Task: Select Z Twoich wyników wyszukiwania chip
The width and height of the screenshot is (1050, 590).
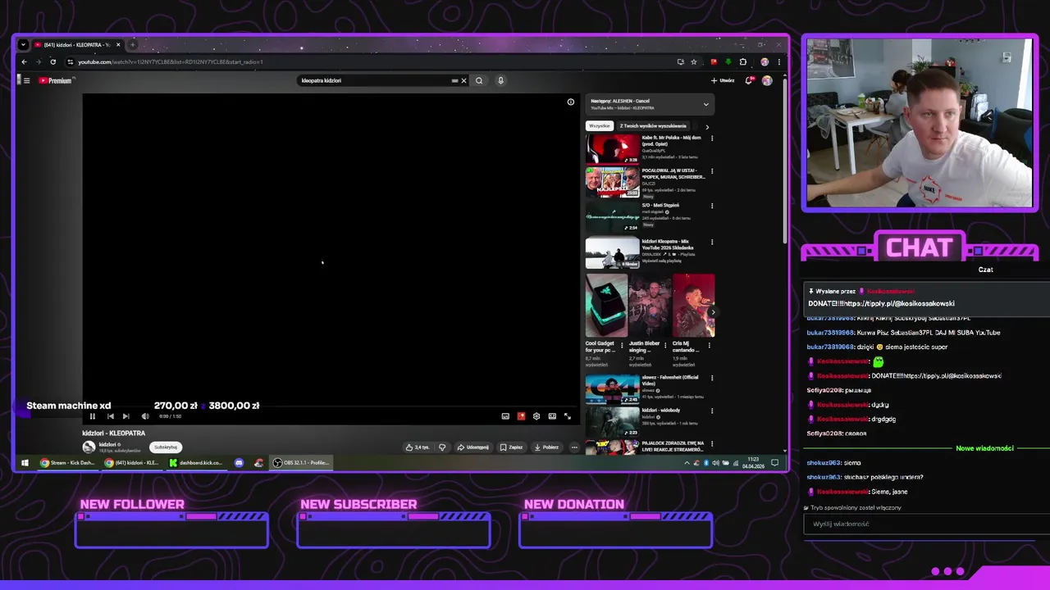Action: (x=653, y=126)
